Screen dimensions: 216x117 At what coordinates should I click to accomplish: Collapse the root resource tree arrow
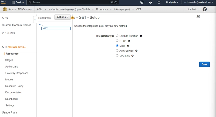click(x=40, y=25)
